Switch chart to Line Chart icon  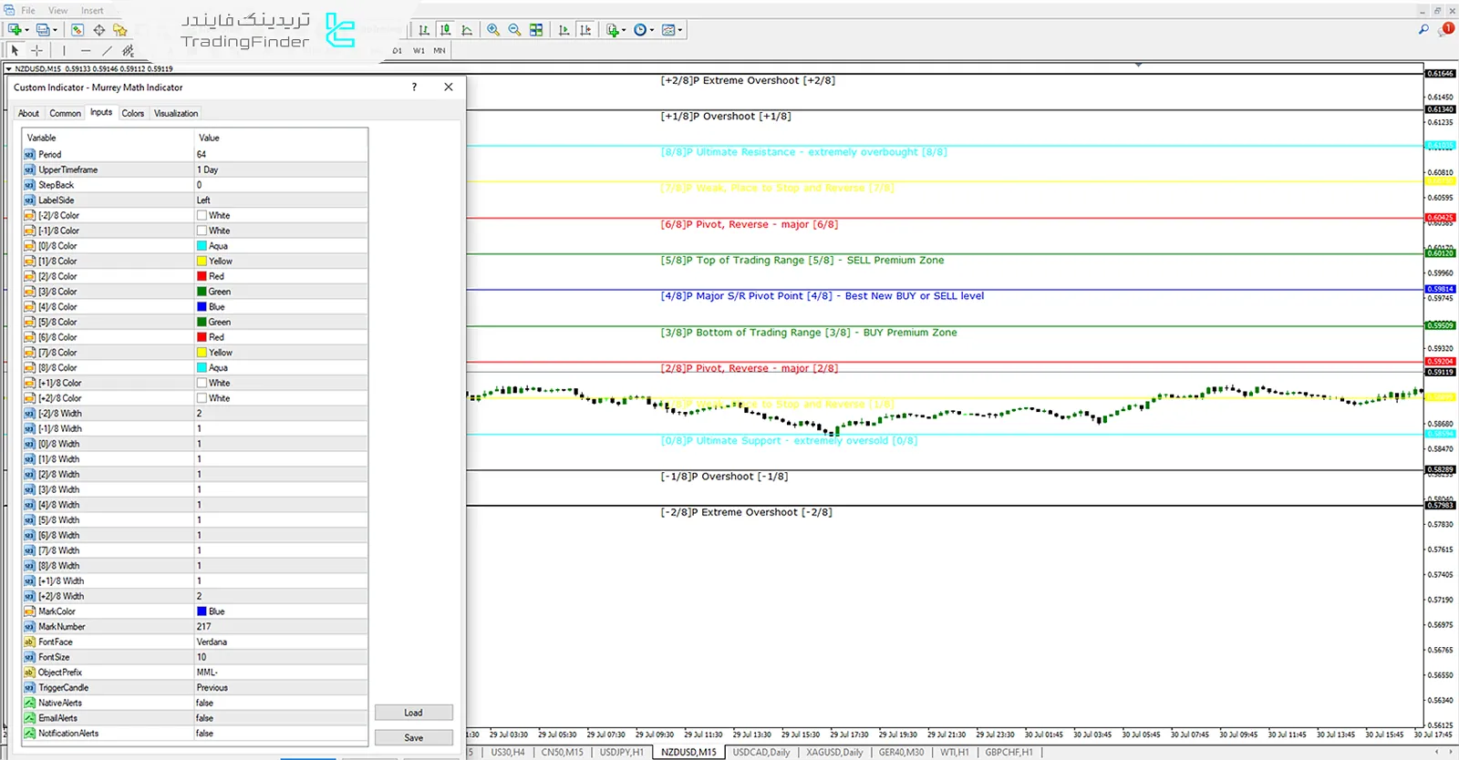(x=467, y=30)
